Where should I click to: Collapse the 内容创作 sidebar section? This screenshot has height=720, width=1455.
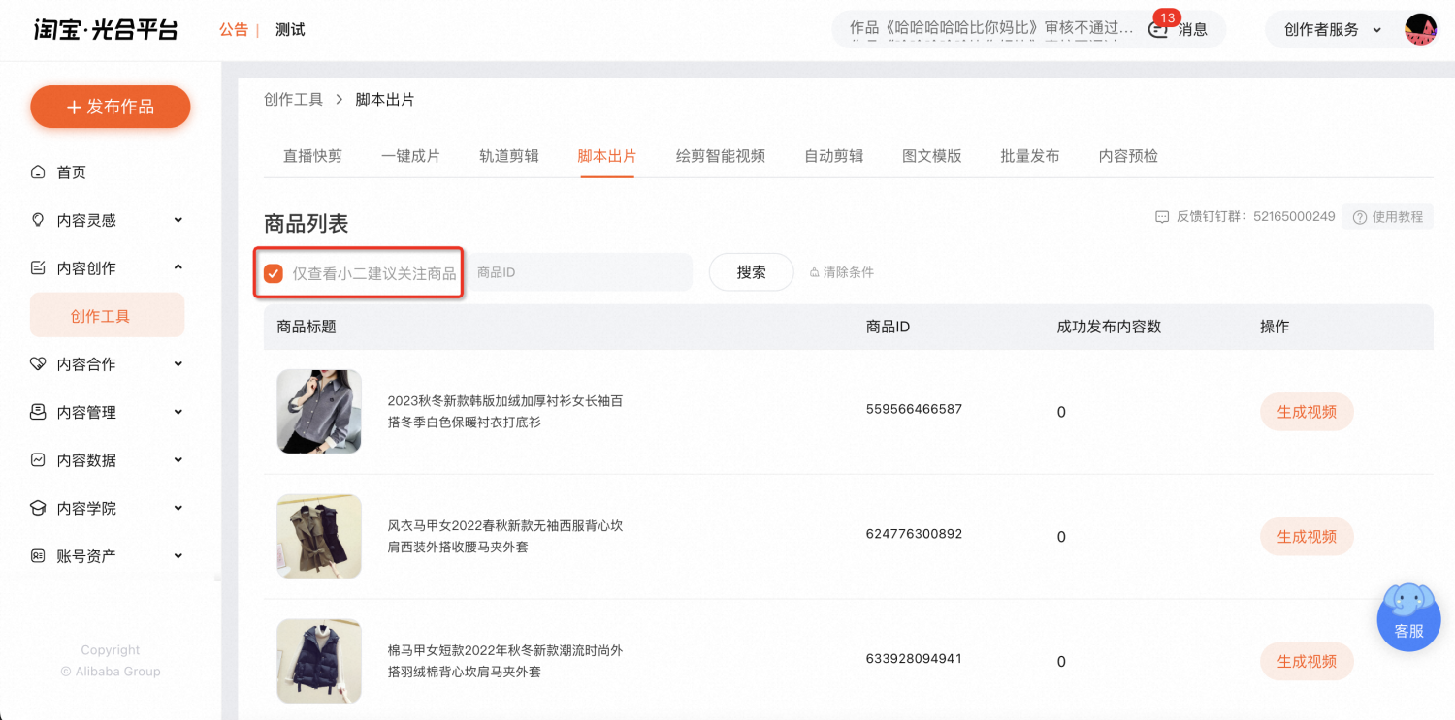pos(107,268)
